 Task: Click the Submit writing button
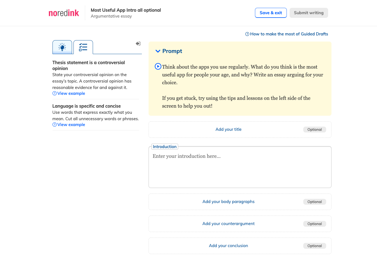tap(309, 13)
